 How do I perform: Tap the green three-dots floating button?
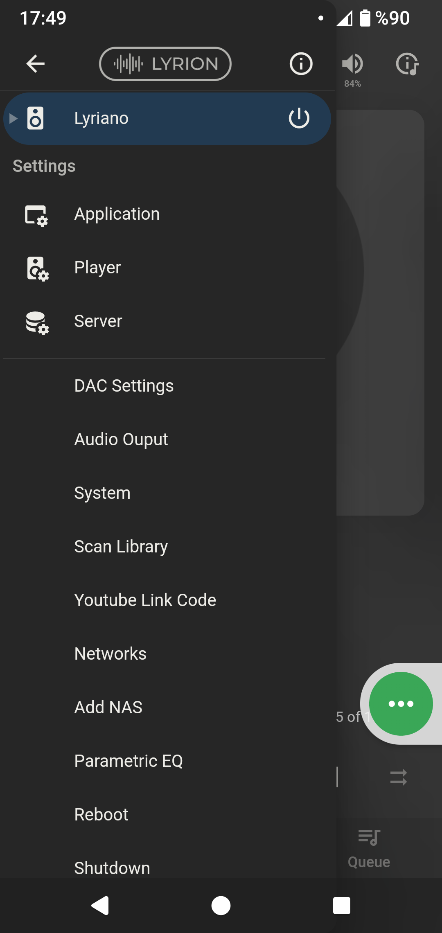[401, 704]
